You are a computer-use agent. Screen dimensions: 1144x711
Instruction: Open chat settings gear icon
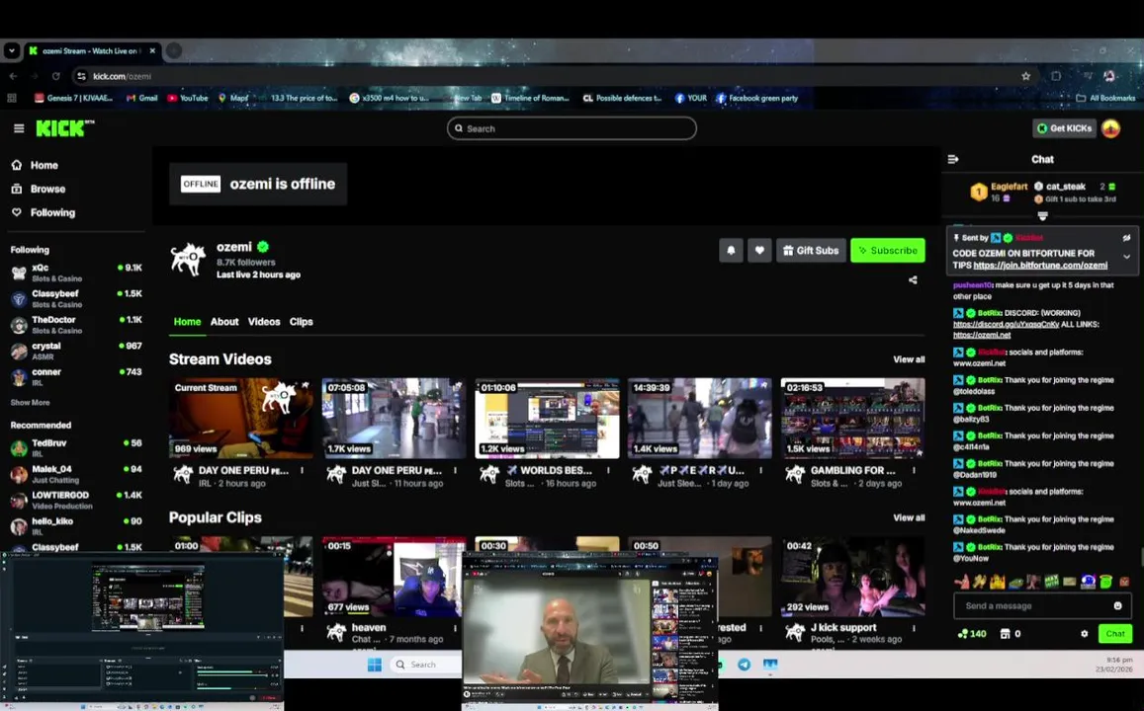click(x=1084, y=634)
